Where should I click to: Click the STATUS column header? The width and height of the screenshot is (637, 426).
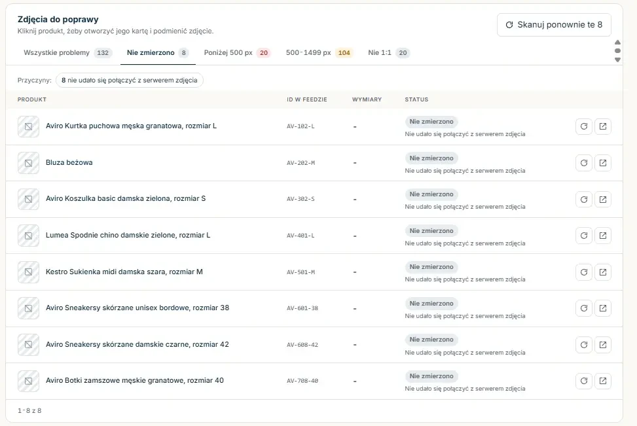416,99
